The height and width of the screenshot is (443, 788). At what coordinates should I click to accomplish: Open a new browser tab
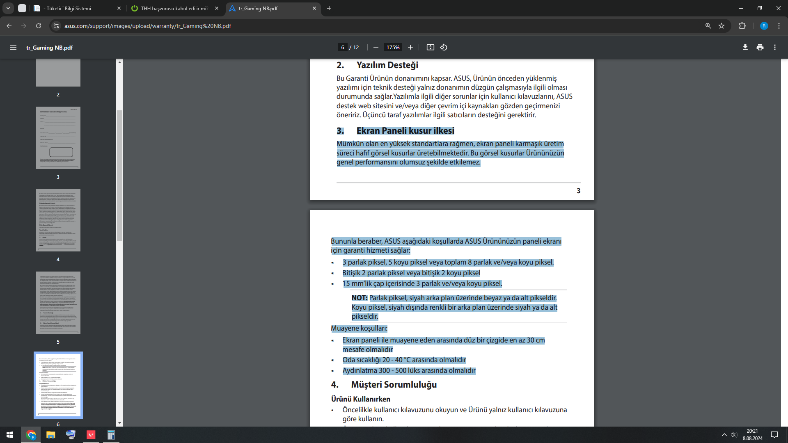click(329, 8)
